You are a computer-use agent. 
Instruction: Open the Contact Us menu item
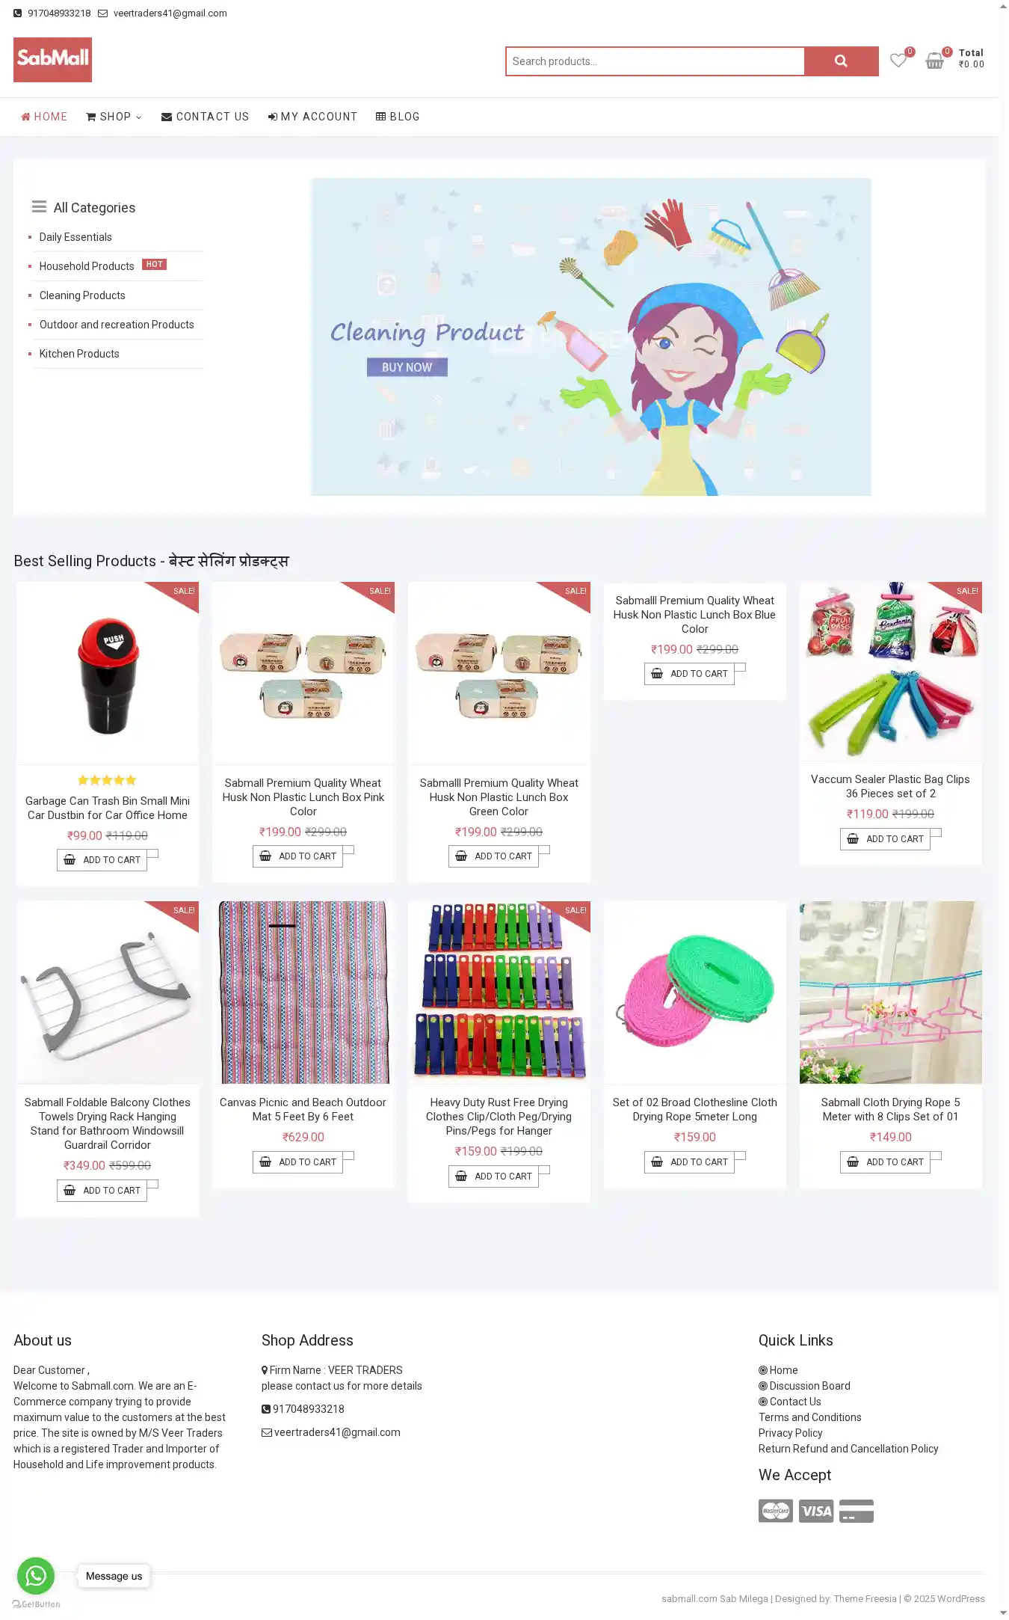click(205, 117)
